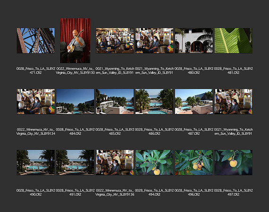Click the filename text ending 491.CR2
269x212 pixels.
point(75,192)
